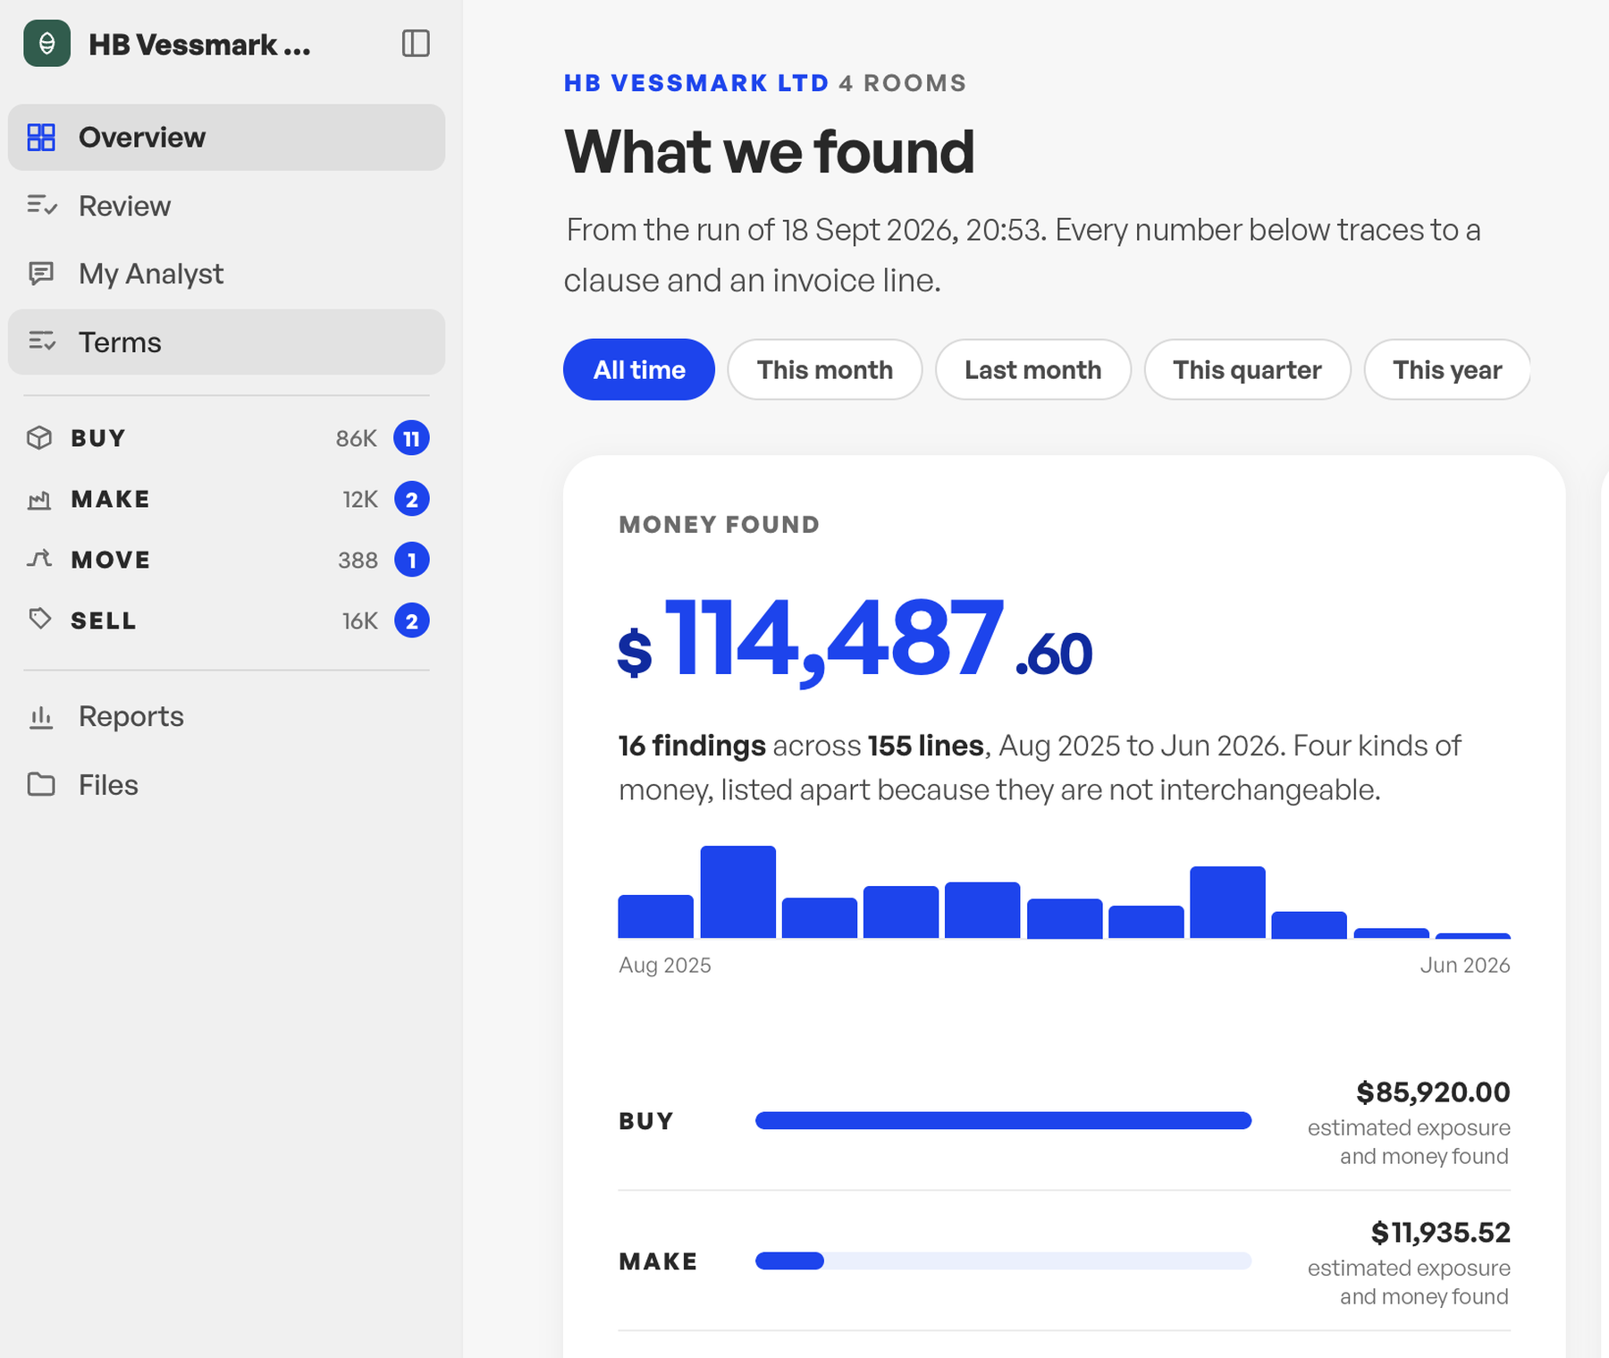Viewport: 1609px width, 1358px height.
Task: Click the MOVE route icon
Action: coord(39,560)
